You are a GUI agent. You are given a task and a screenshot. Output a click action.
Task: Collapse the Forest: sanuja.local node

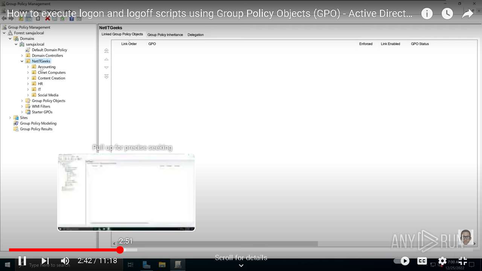click(4, 33)
